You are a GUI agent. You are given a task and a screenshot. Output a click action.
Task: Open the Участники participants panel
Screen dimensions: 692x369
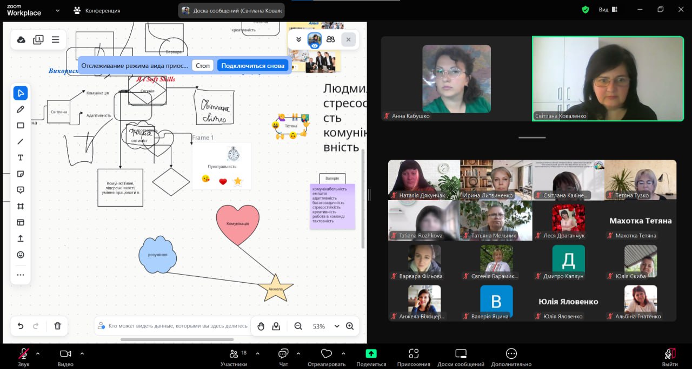pyautogui.click(x=234, y=357)
